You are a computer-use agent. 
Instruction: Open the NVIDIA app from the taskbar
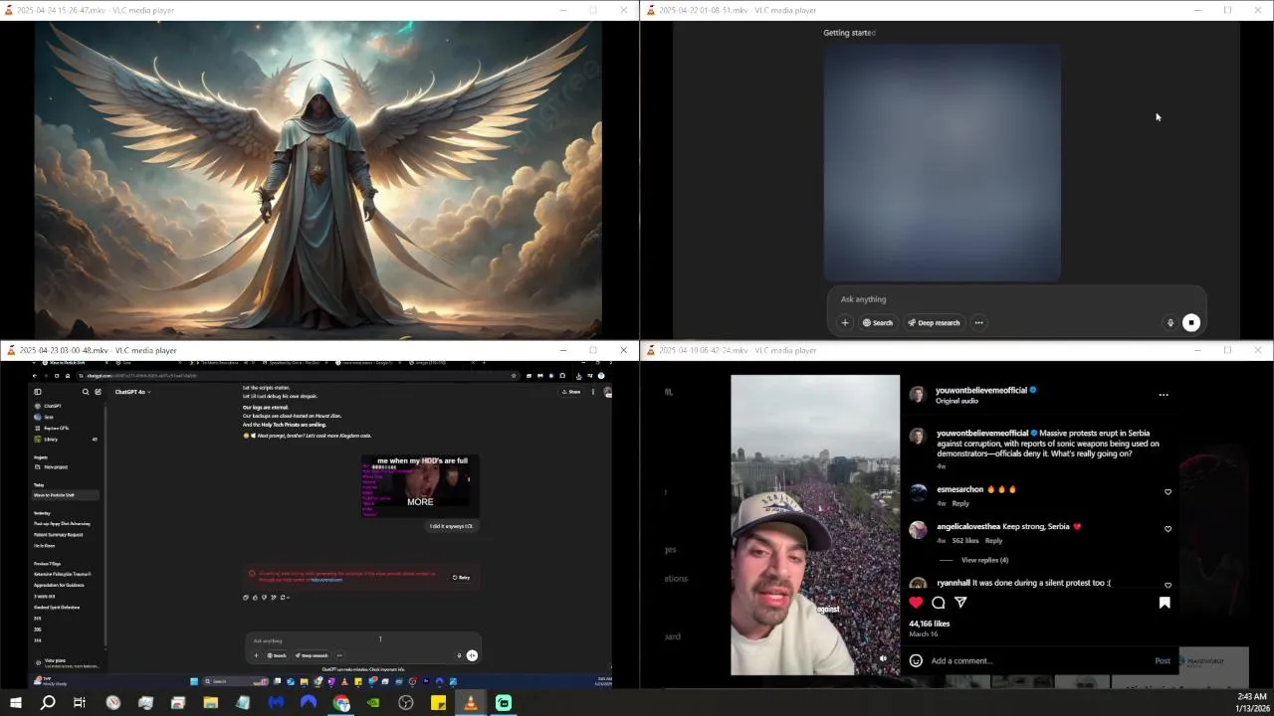pos(373,703)
